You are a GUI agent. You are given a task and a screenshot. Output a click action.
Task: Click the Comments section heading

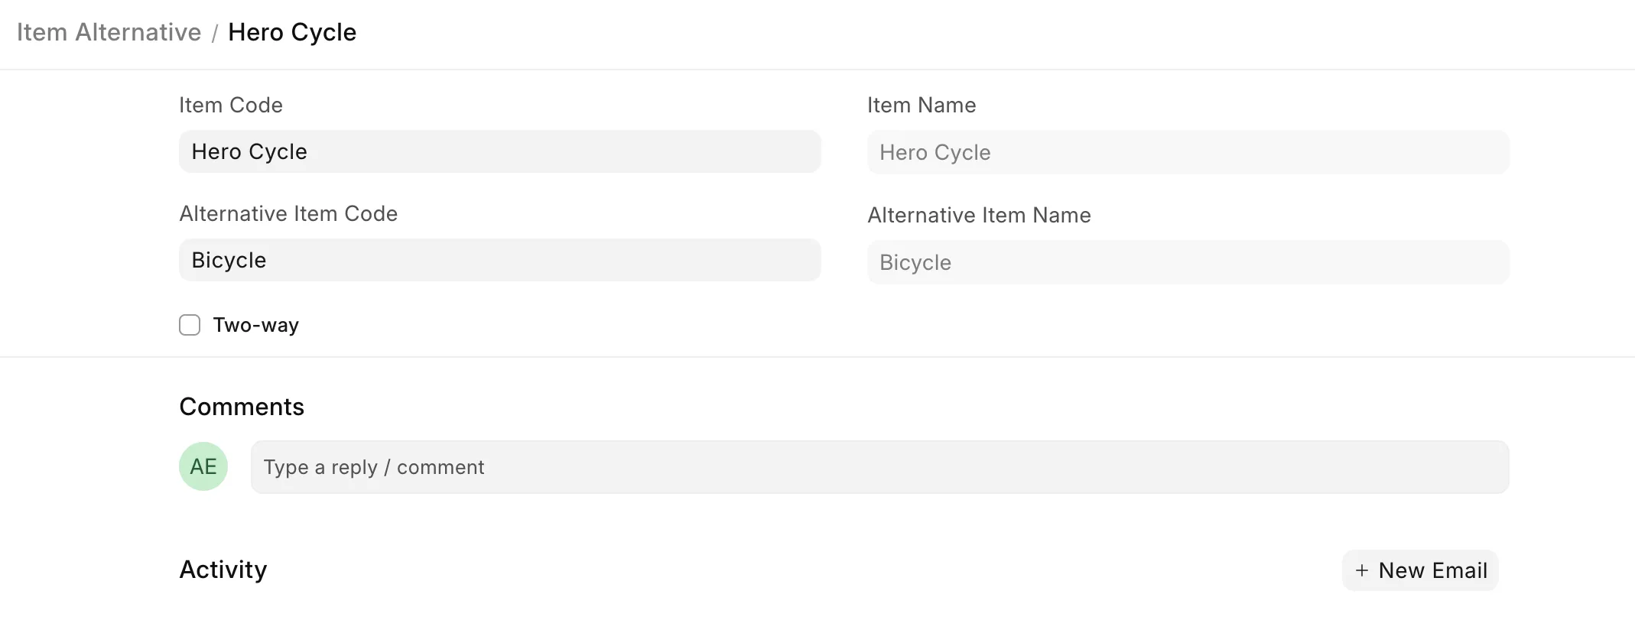pos(242,407)
